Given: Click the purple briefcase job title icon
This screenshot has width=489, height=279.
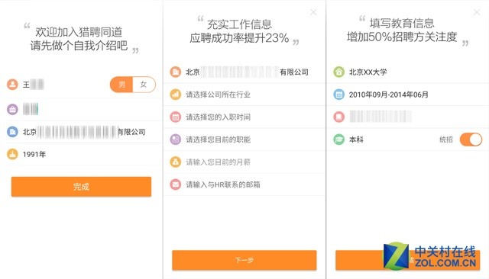Looking at the screenshot, I should tap(12, 109).
